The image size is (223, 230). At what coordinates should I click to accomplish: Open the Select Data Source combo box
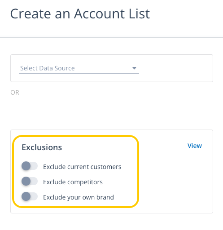79,68
